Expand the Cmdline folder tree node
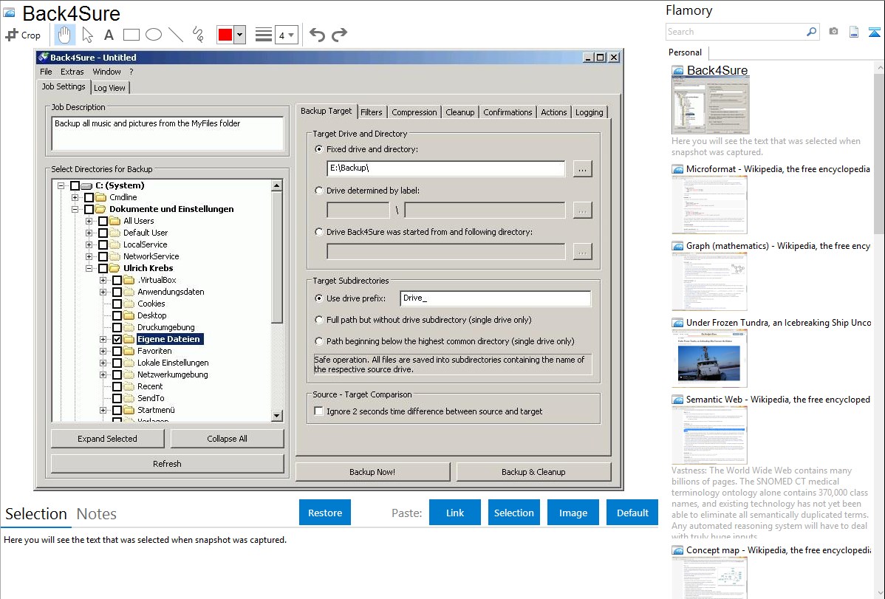Viewport: 885px width, 599px height. click(x=75, y=197)
